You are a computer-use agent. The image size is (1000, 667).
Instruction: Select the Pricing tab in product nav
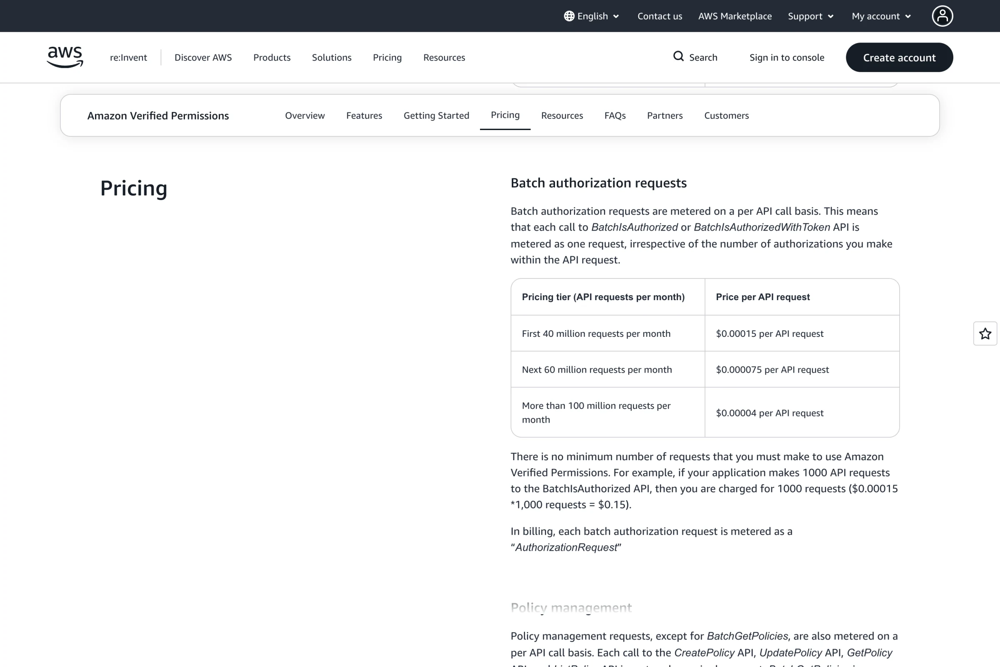click(505, 115)
